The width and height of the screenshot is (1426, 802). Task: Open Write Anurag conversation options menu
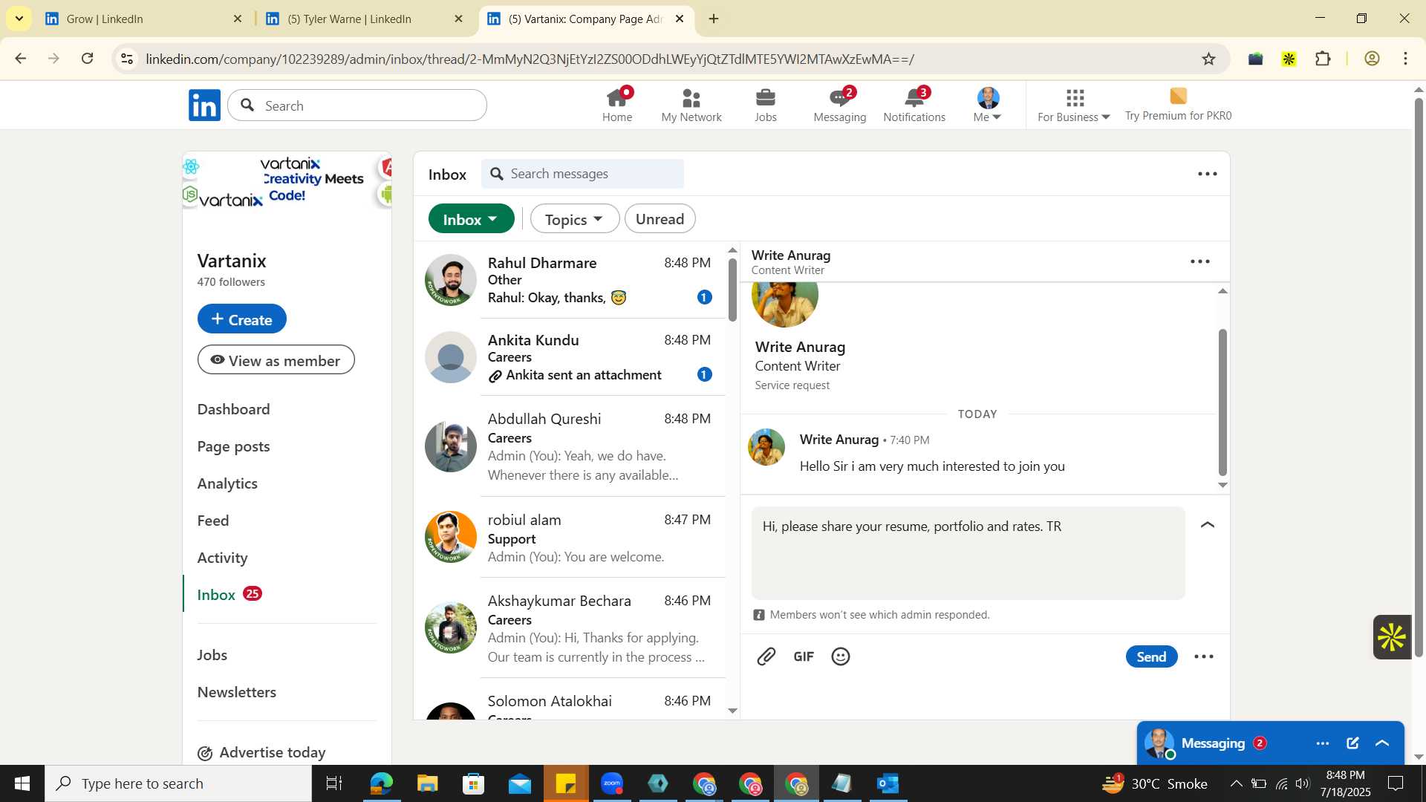(x=1200, y=261)
